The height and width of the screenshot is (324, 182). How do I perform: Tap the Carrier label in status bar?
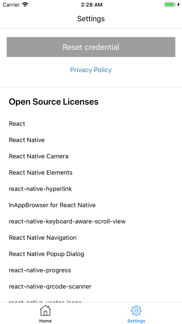[x=12, y=5]
